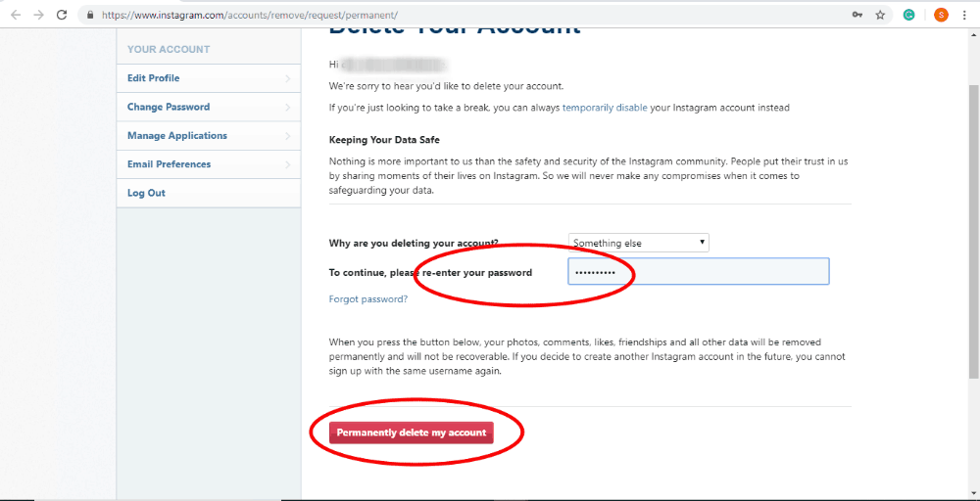980x501 pixels.
Task: Select Log Out in the sidebar
Action: pos(208,194)
